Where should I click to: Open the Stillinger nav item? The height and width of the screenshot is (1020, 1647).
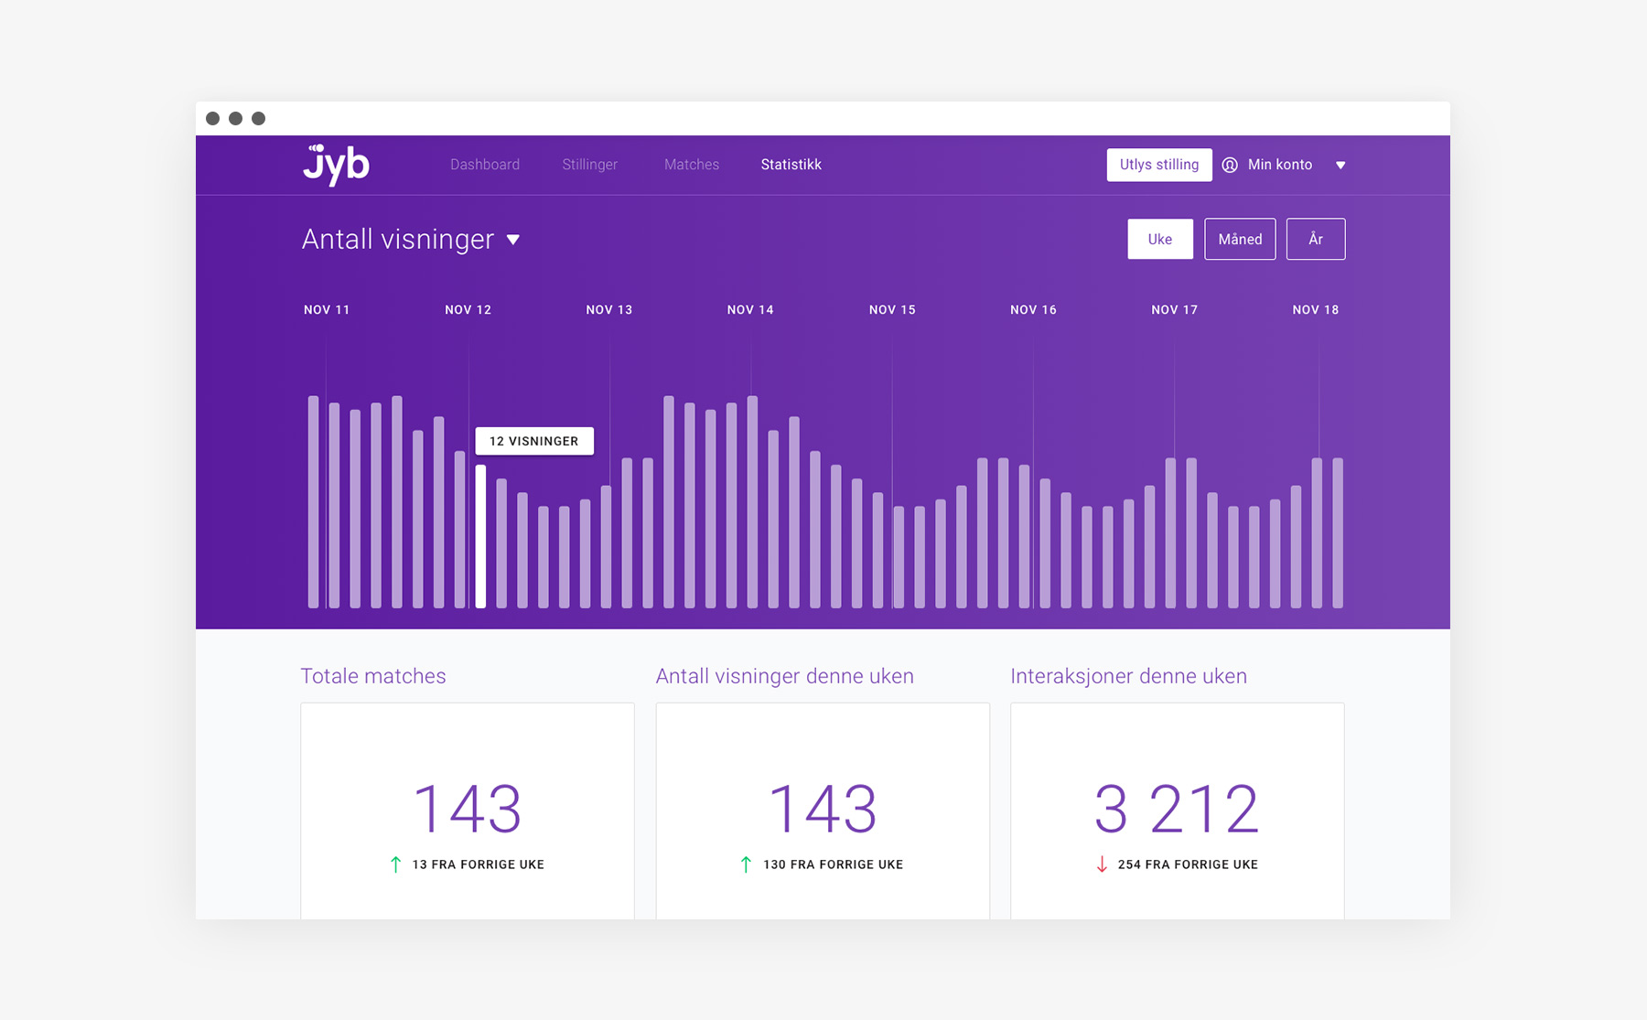(590, 165)
